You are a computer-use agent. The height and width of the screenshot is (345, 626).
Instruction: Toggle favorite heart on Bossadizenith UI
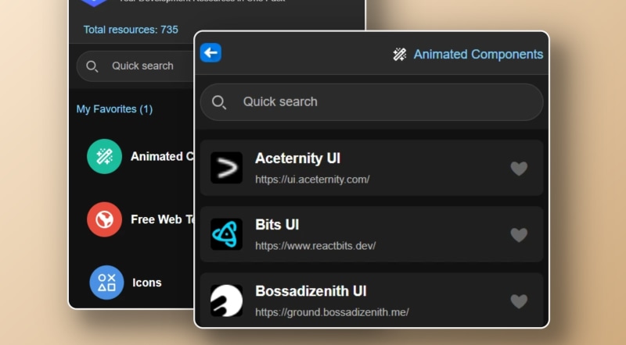[519, 301]
